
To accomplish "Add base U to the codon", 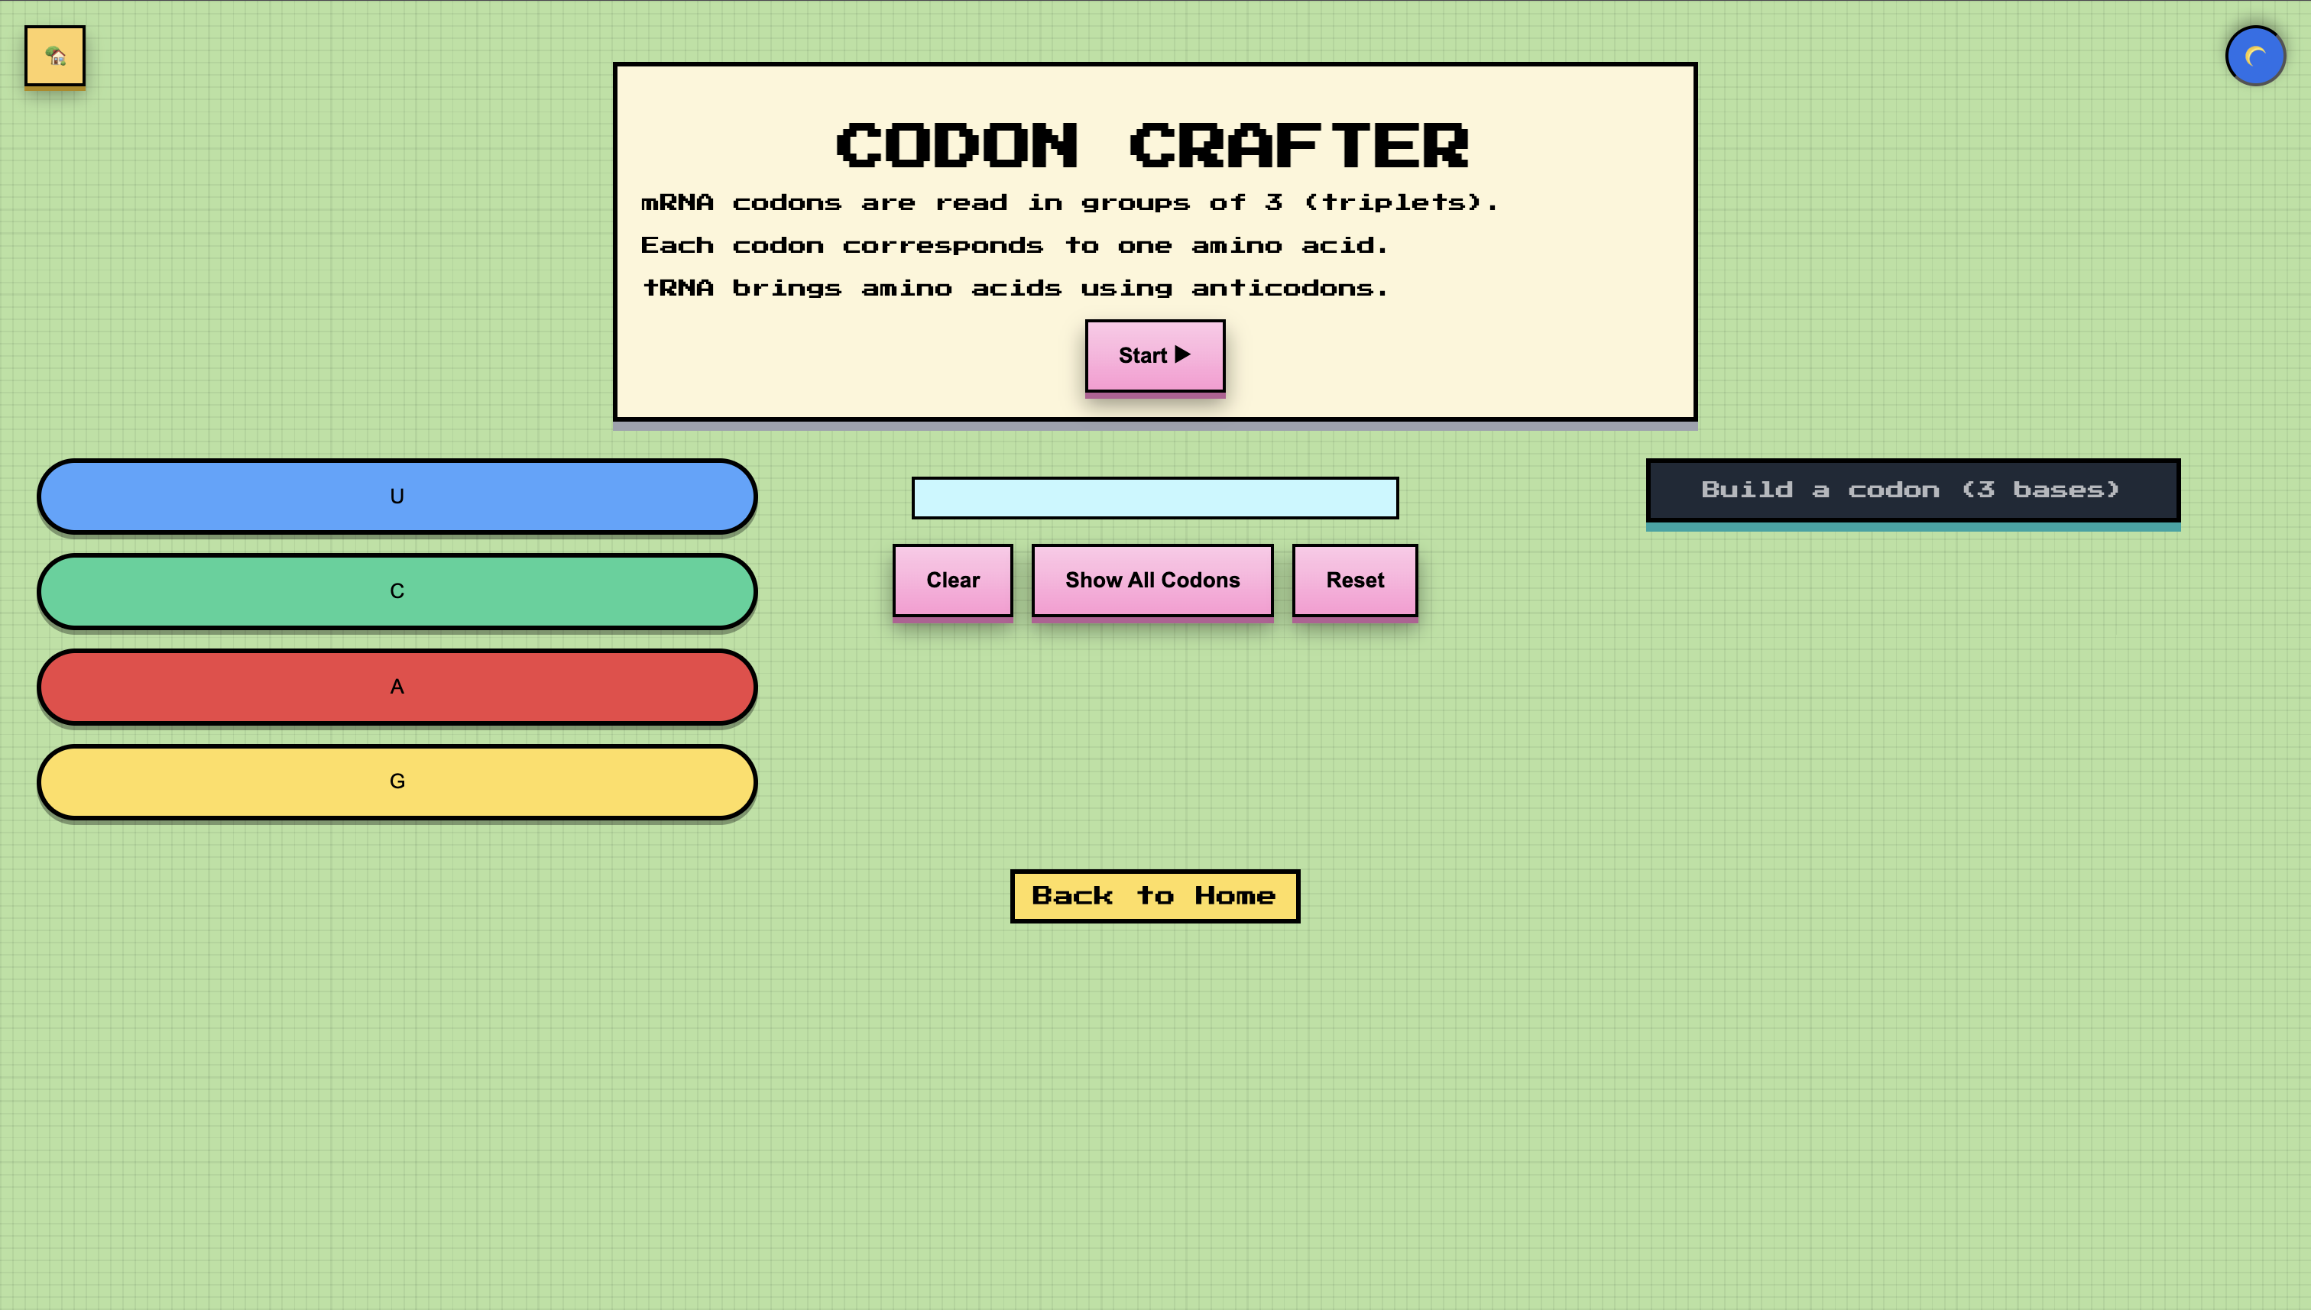I will click(x=397, y=497).
